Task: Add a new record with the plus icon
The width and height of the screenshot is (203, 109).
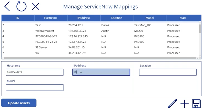Action: point(184,104)
